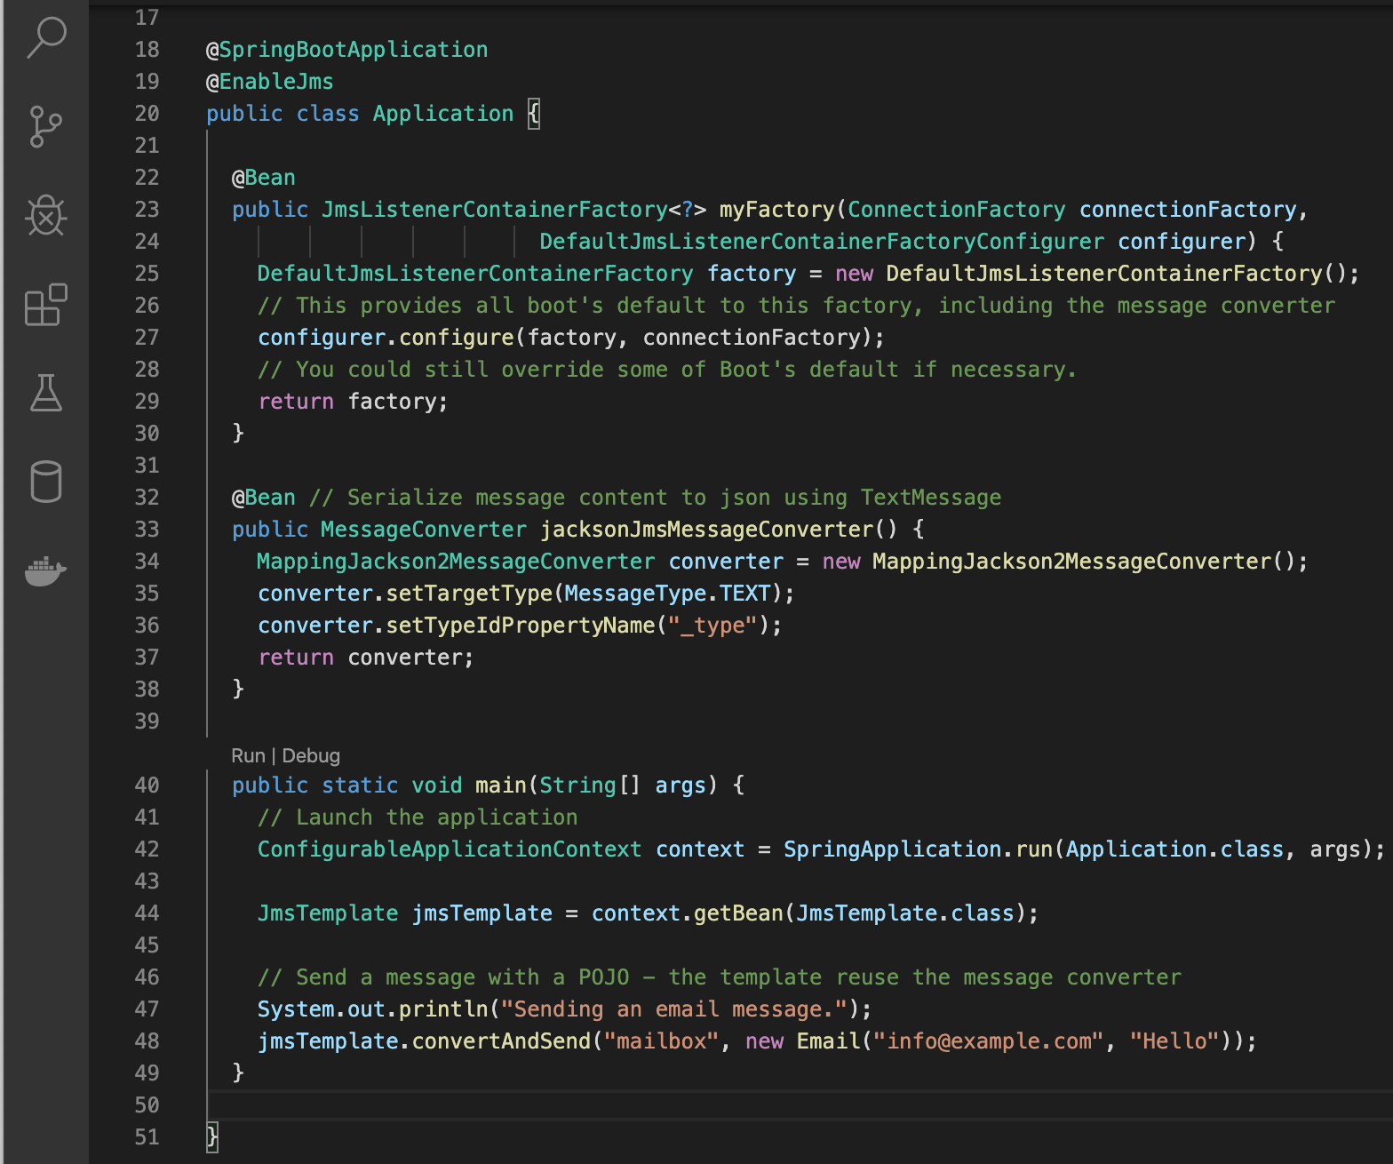Click the '// Launch the application' comment
Viewport: 1393px width, 1164px height.
click(418, 817)
